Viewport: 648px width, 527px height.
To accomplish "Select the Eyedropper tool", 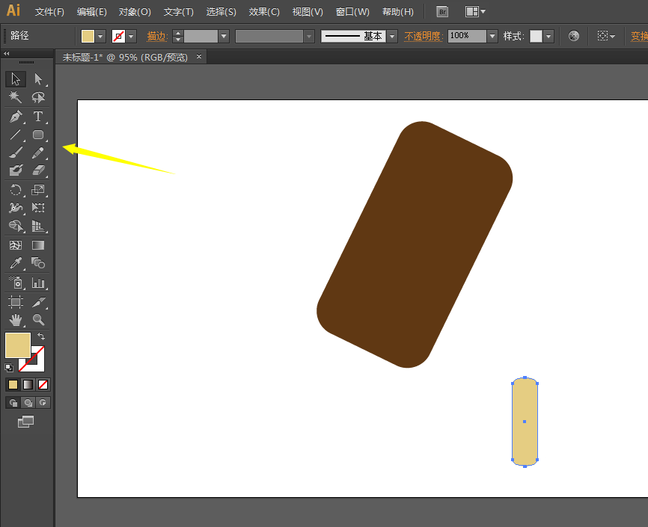I will tap(15, 263).
